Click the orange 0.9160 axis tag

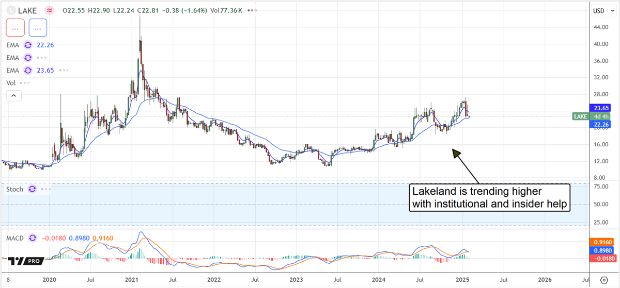click(x=601, y=241)
